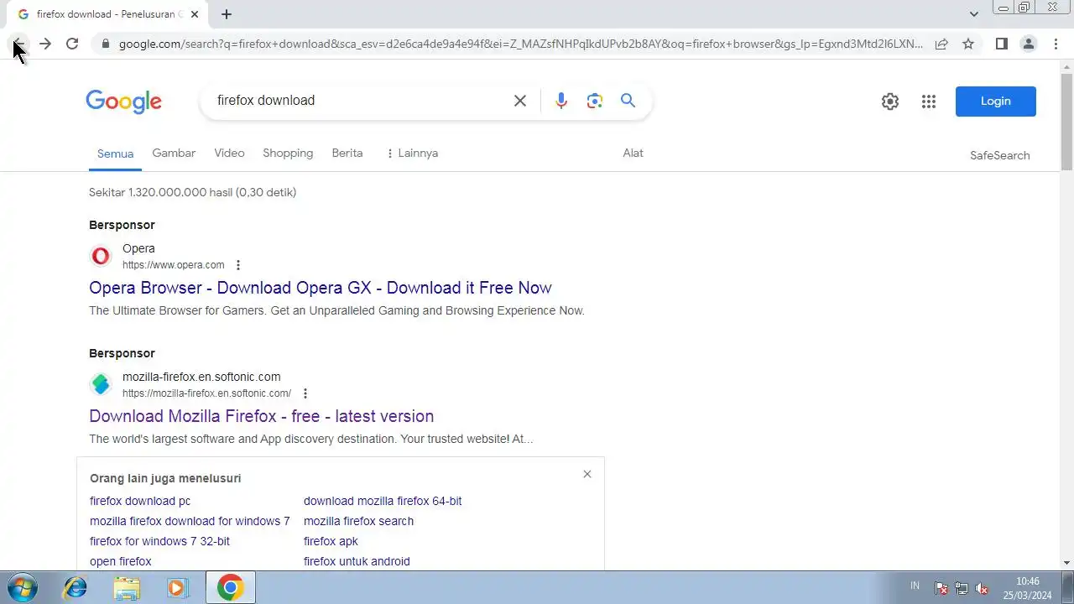The image size is (1074, 604).
Task: Launch Internet Explorer from taskbar
Action: point(75,588)
